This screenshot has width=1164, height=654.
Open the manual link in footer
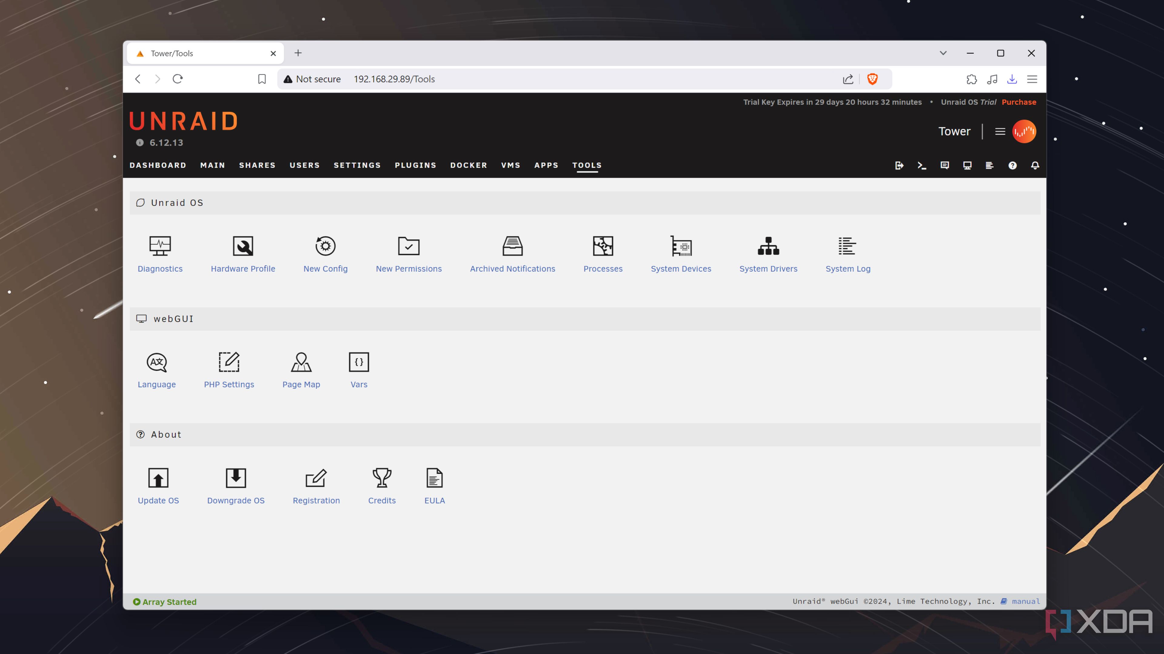(1025, 601)
